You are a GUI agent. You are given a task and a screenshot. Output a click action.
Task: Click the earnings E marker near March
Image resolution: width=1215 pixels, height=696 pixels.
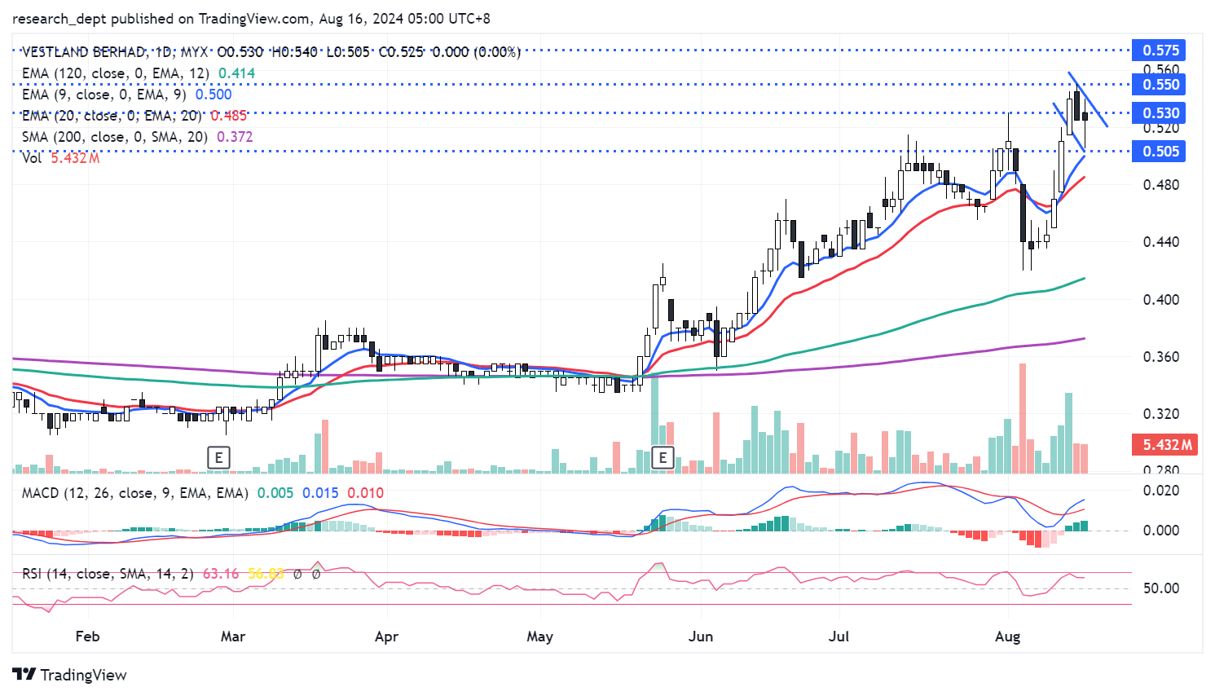(x=218, y=457)
